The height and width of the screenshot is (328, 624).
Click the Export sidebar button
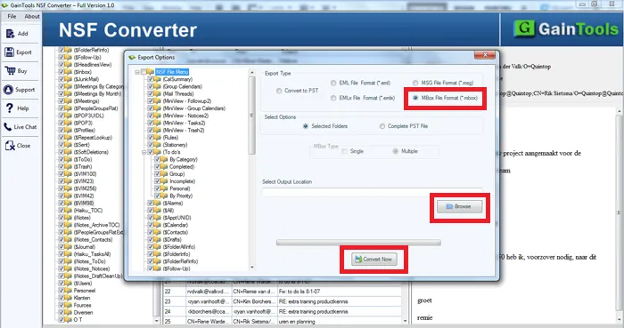[x=19, y=52]
